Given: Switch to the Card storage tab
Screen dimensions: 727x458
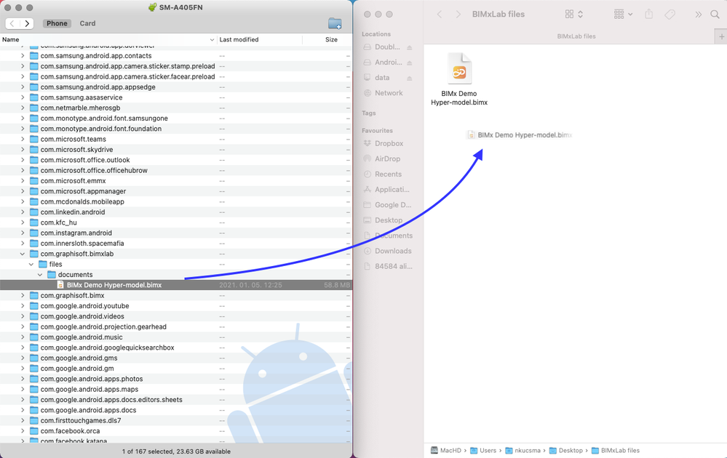Looking at the screenshot, I should point(87,23).
